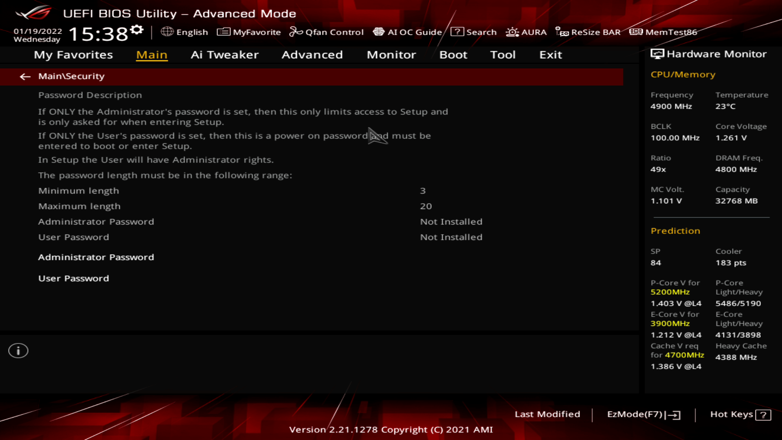The width and height of the screenshot is (782, 440).
Task: Open the Boot menu
Action: [453, 55]
